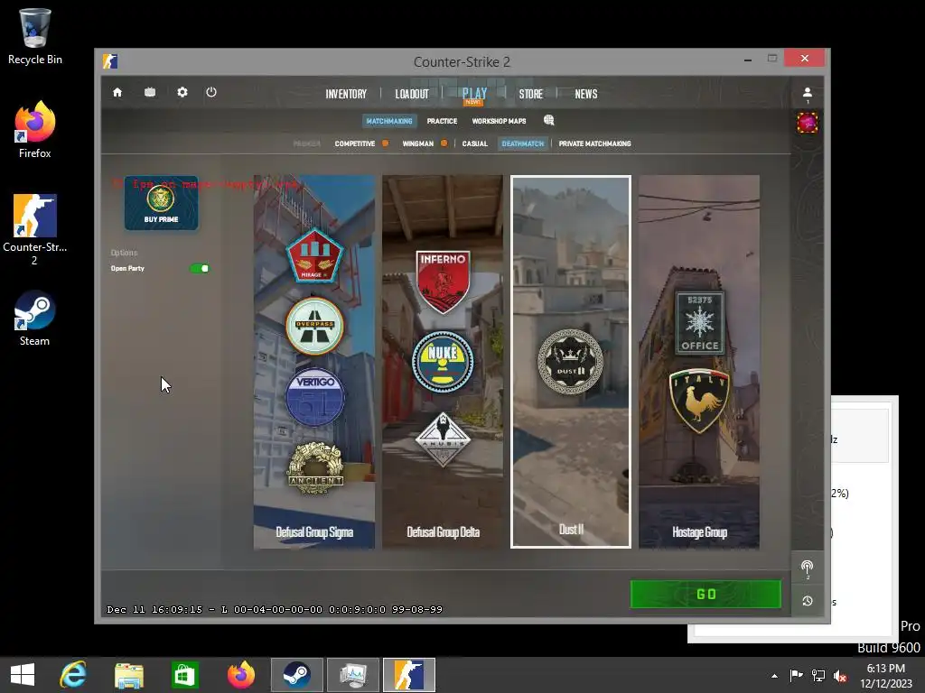This screenshot has height=693, width=925.
Task: Select the Hostage Group card
Action: [x=699, y=362]
